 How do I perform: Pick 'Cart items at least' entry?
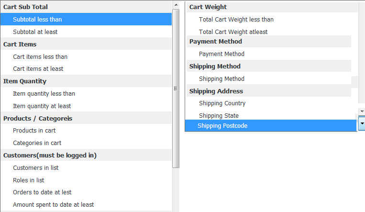coord(86,69)
